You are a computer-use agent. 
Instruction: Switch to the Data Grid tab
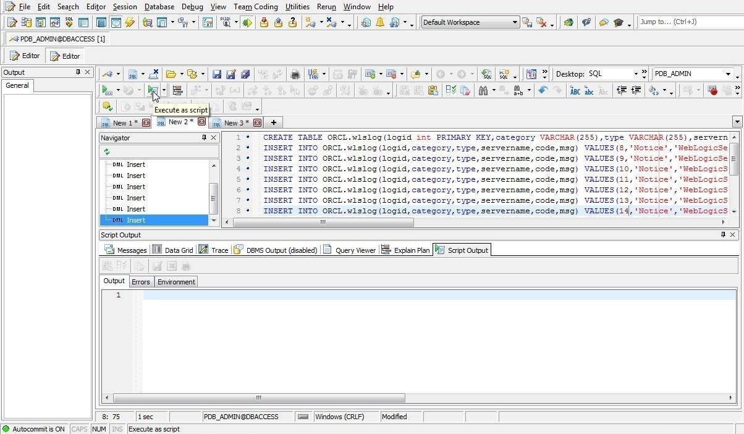(172, 250)
